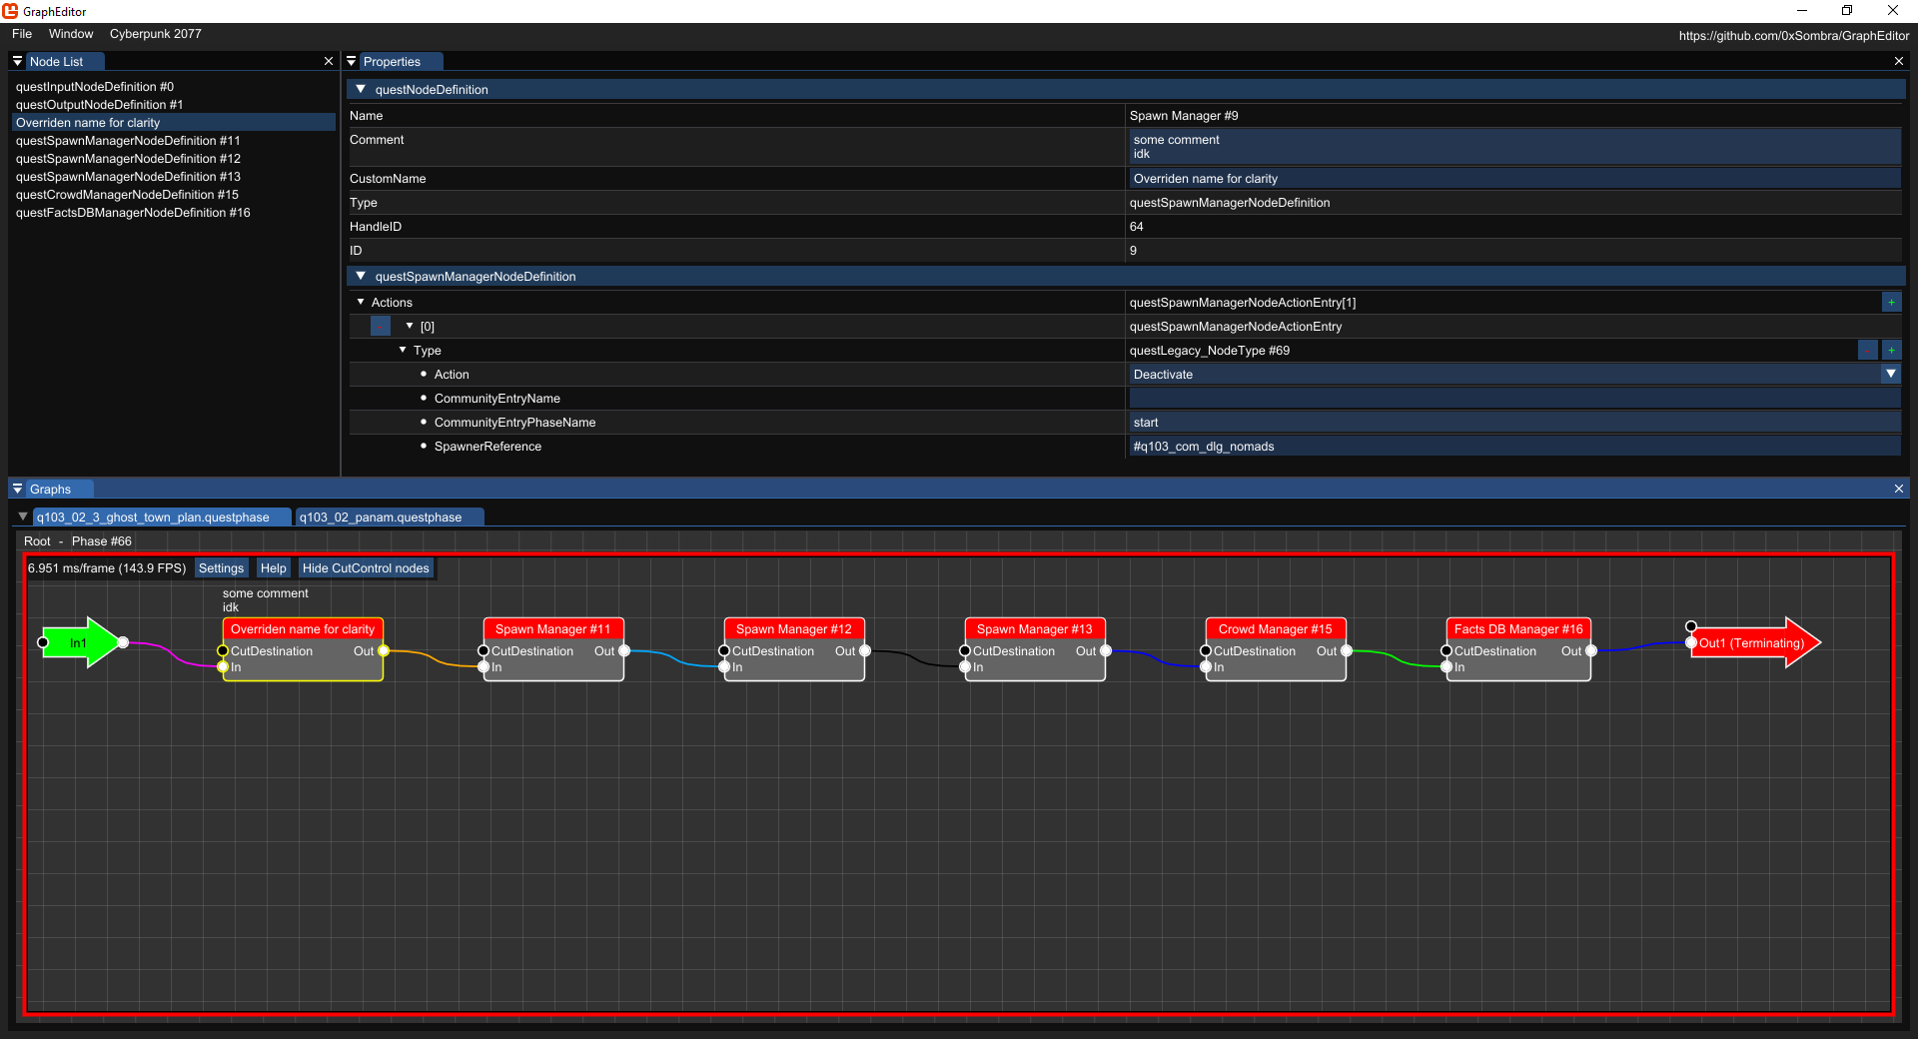Click Phase #66 in the graph breadcrumb

102,540
